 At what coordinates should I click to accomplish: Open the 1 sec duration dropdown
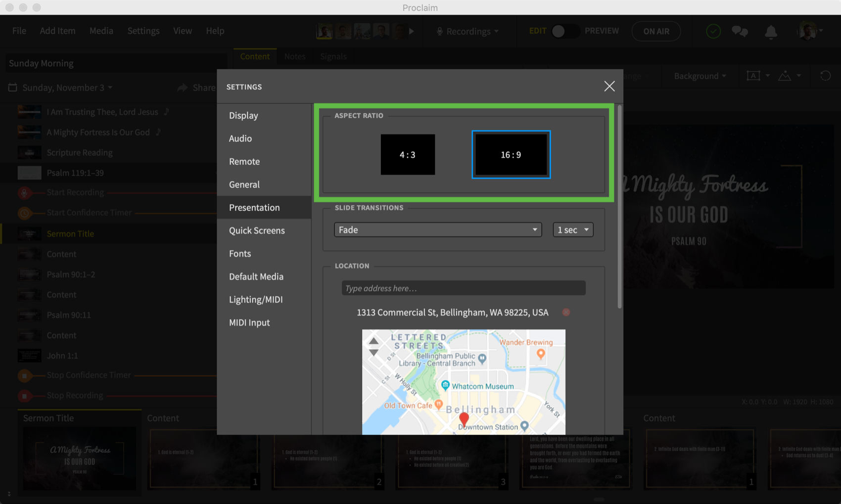click(573, 229)
